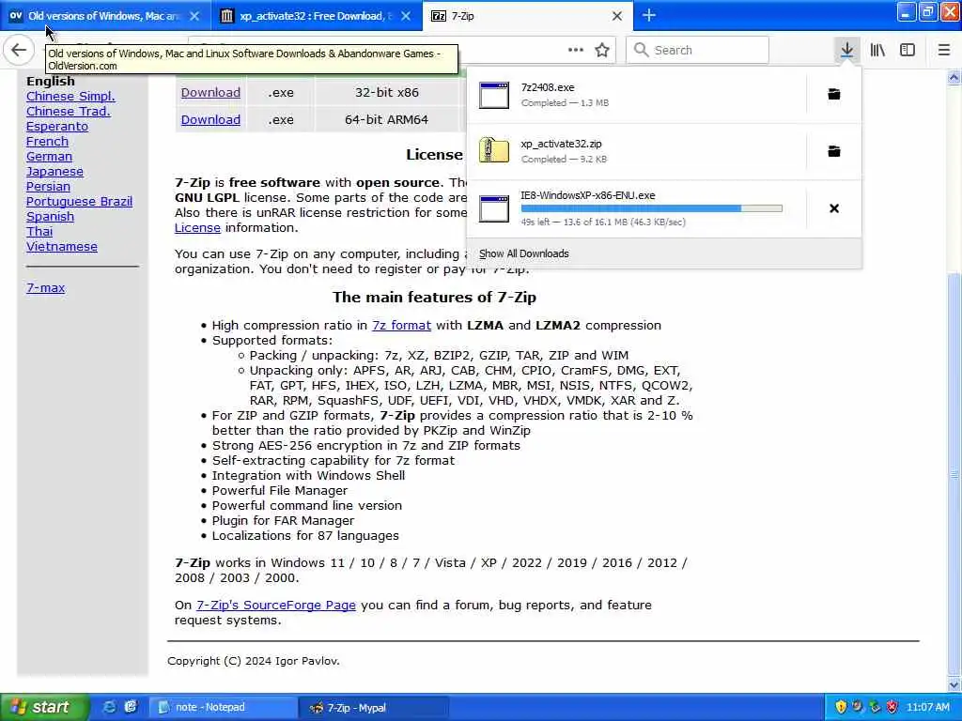Viewport: 962px width, 721px height.
Task: Open containing folder for xp_activate32.zip
Action: click(834, 151)
